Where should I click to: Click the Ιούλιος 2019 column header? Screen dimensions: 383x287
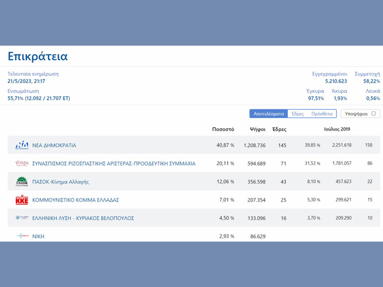(x=339, y=130)
